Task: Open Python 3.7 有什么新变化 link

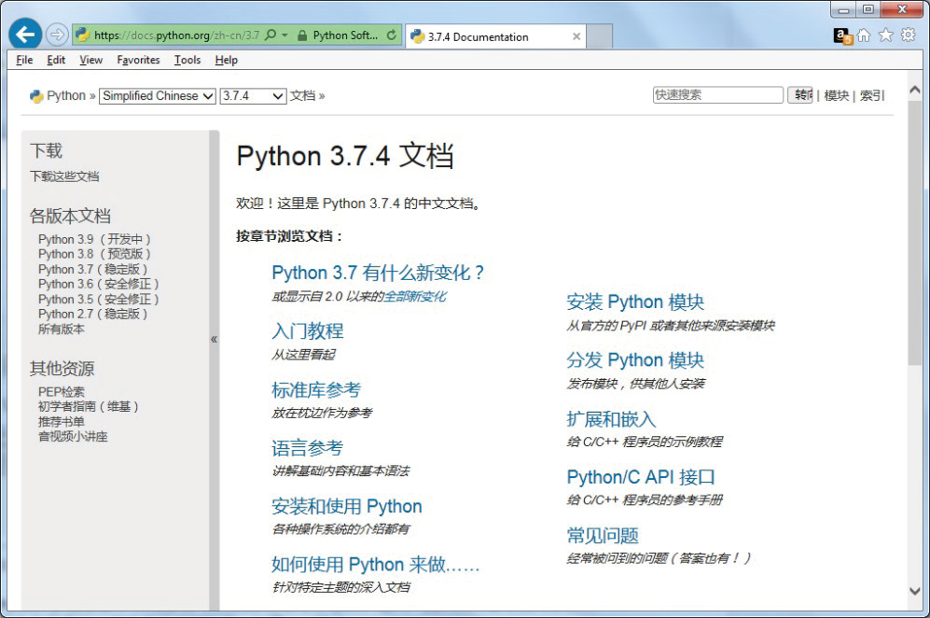Action: [x=378, y=274]
